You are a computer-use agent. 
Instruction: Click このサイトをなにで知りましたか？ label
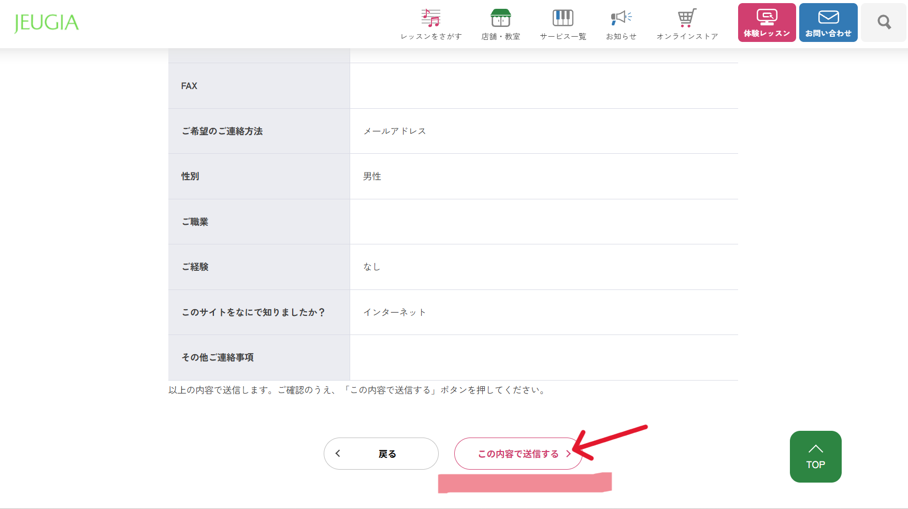[253, 313]
